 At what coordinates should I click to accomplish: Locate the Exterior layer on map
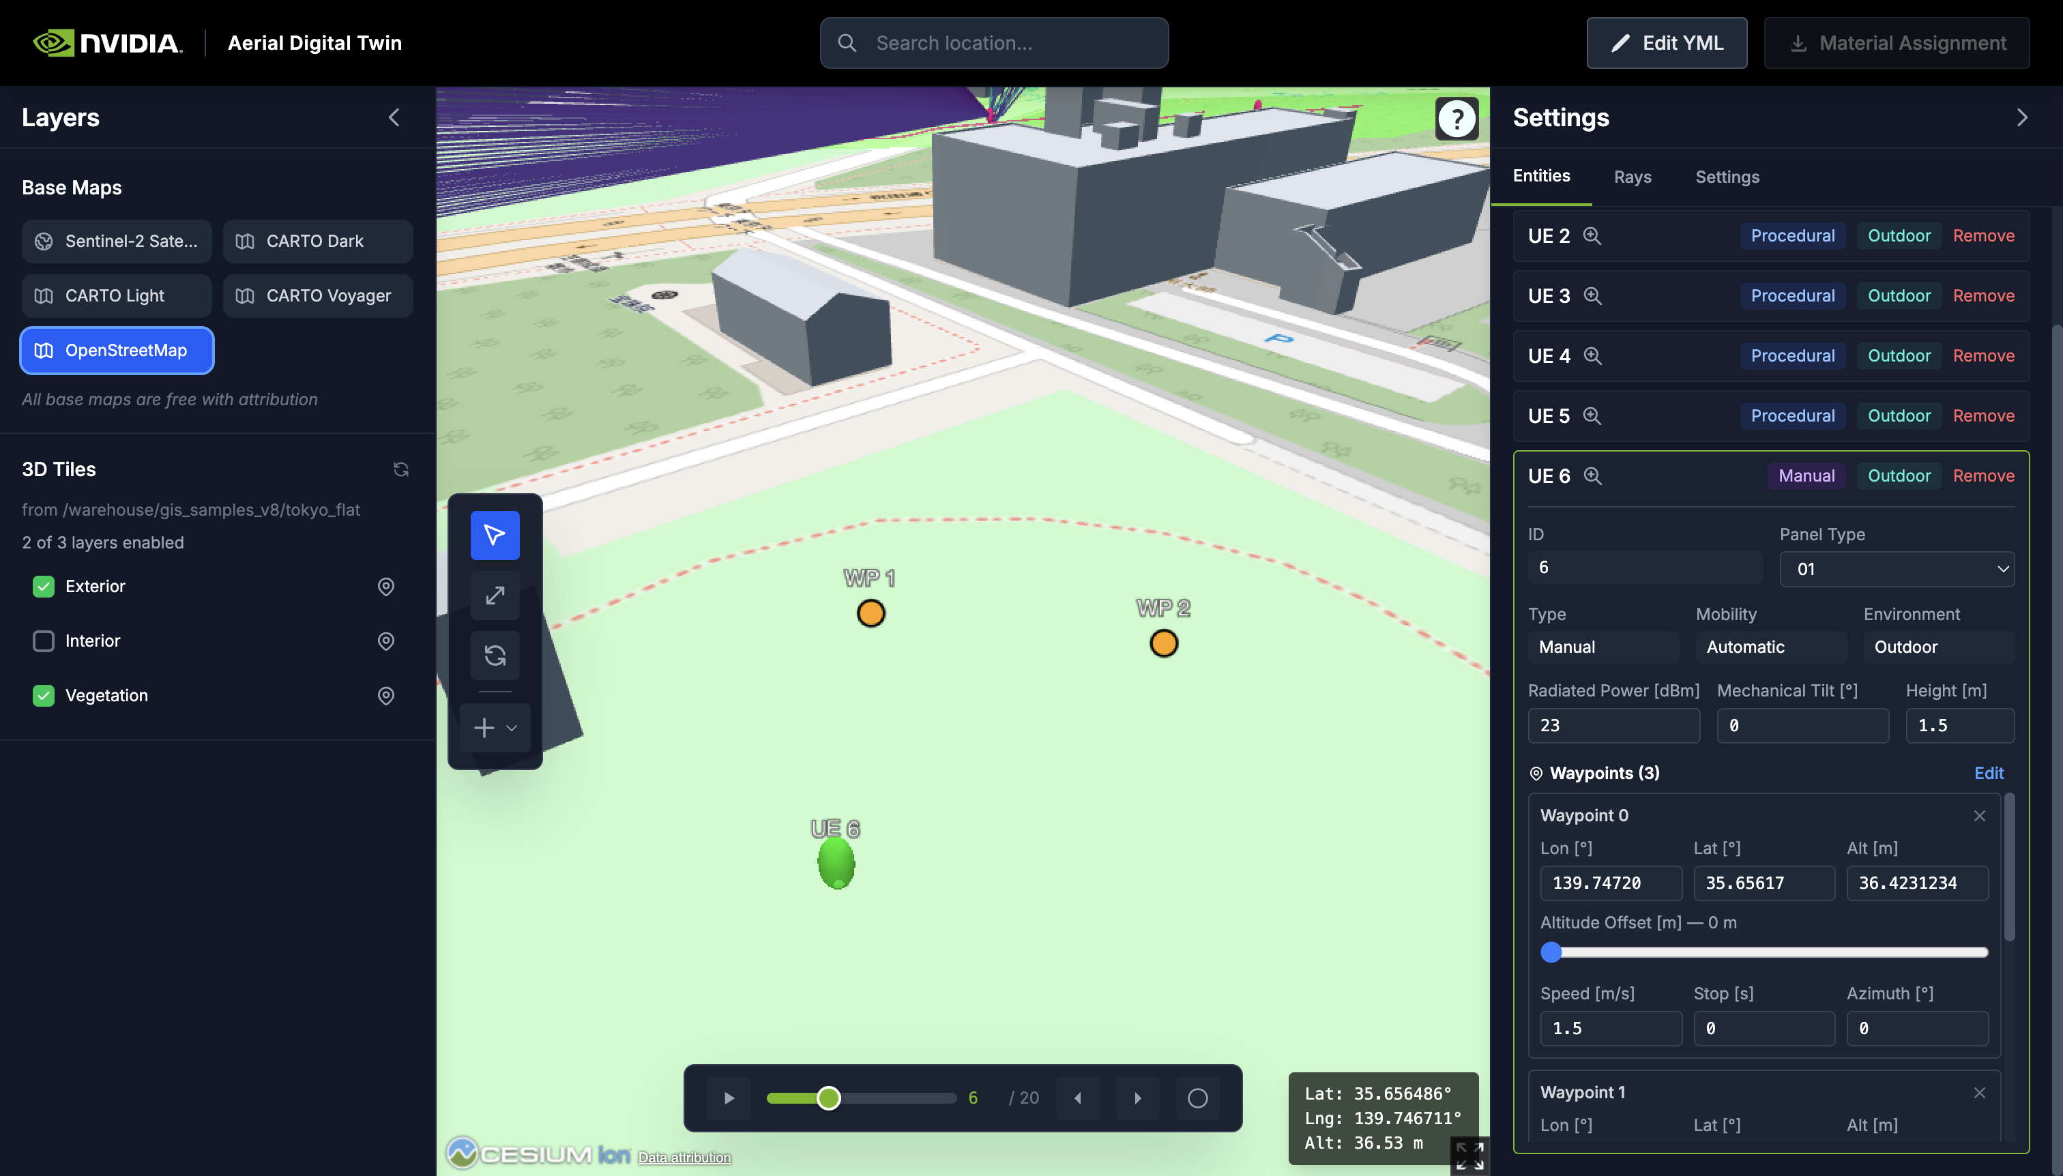pos(386,587)
